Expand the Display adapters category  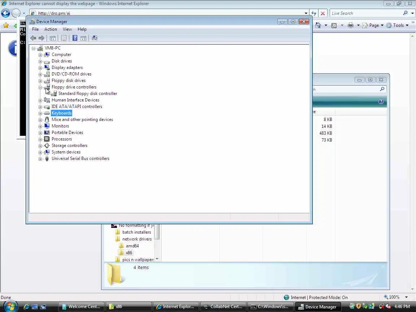[40, 68]
